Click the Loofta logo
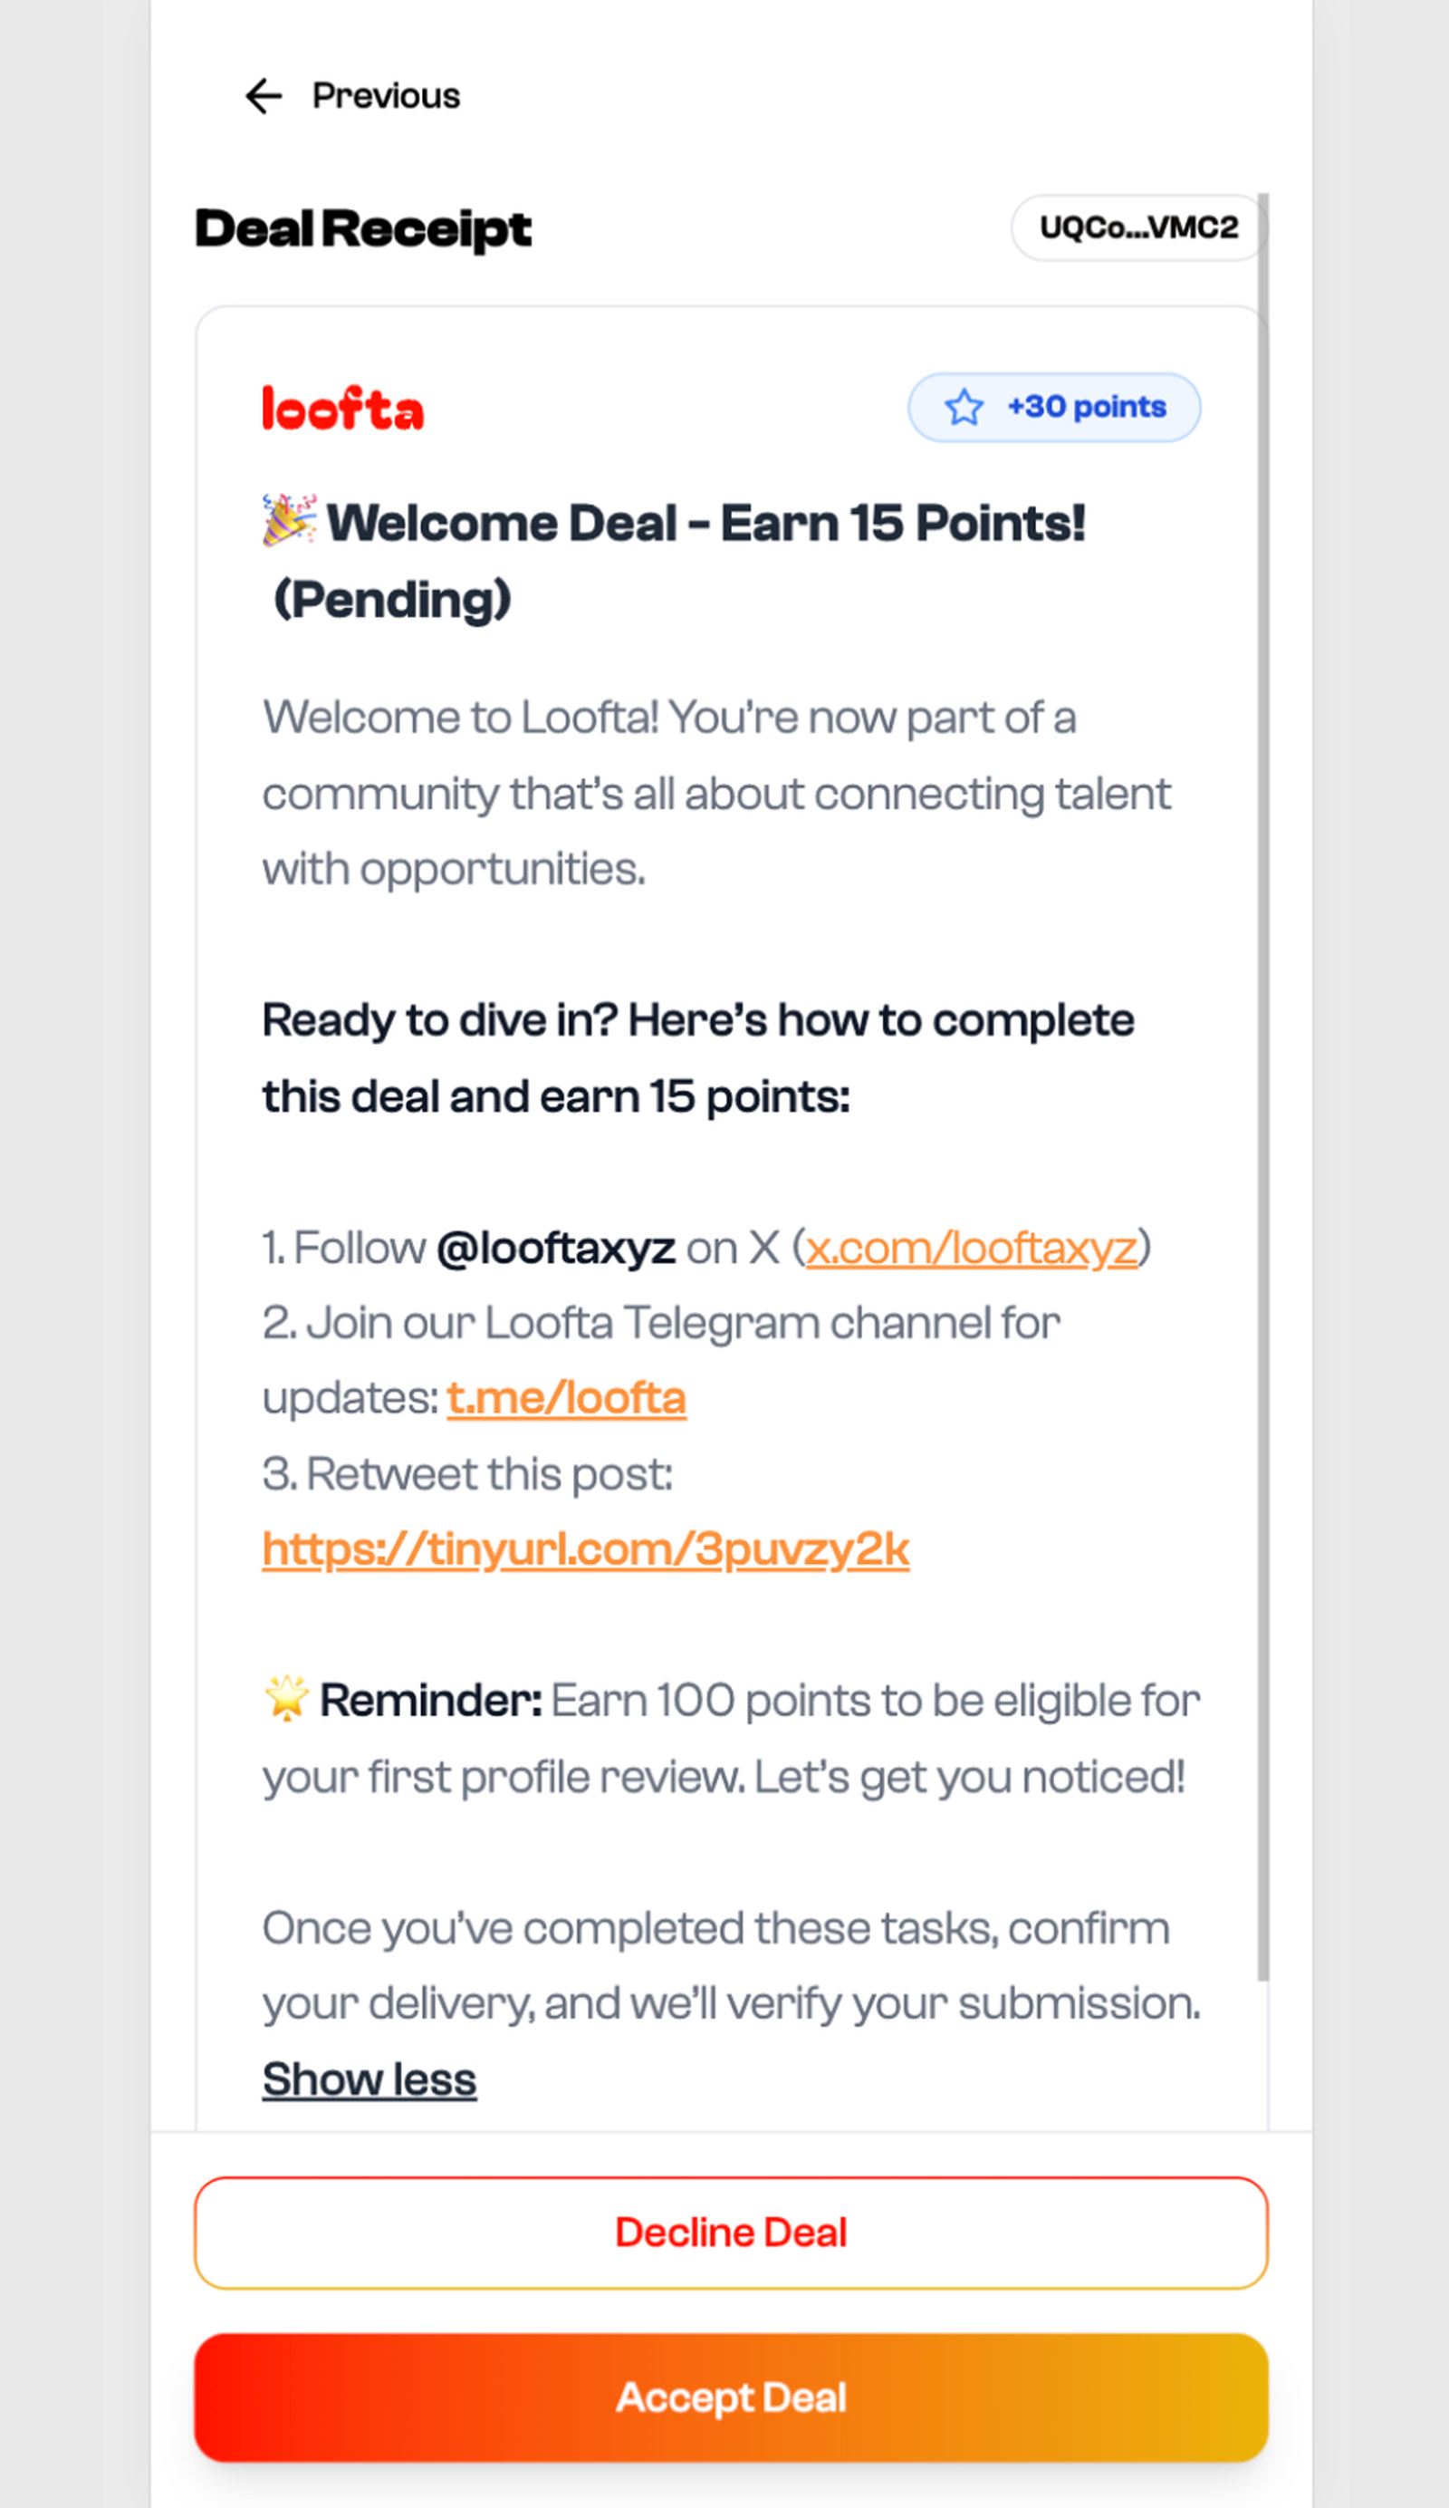The image size is (1449, 2508). 343,409
